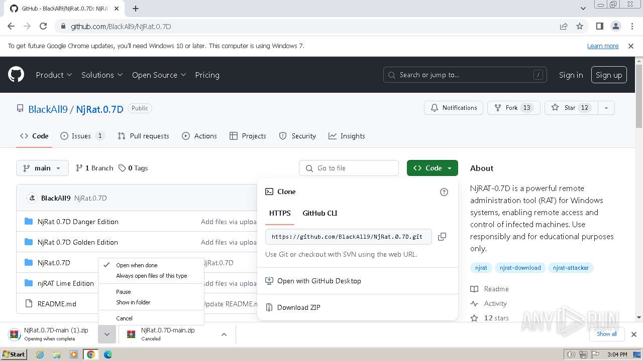Reload the page with refresh icon
The height and width of the screenshot is (361, 643).
point(43,26)
